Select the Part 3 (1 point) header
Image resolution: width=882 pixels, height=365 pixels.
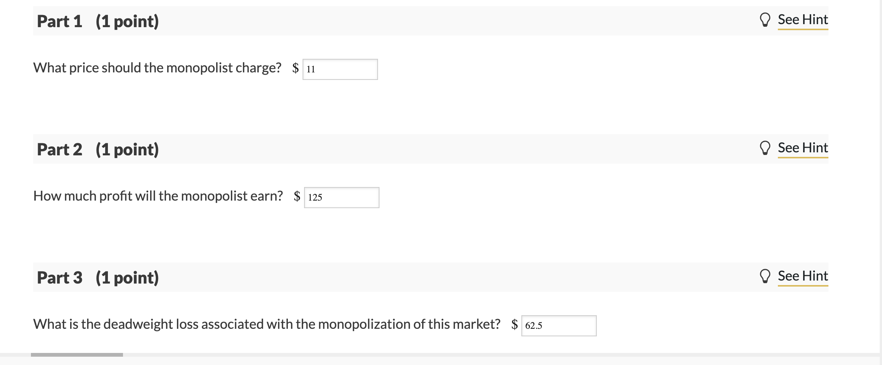[x=98, y=278]
